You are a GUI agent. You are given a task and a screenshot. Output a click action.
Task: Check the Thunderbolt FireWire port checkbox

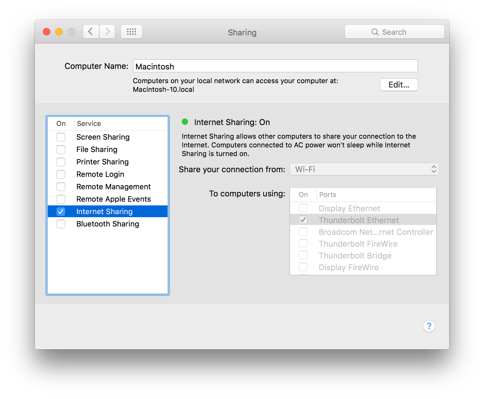(x=303, y=243)
